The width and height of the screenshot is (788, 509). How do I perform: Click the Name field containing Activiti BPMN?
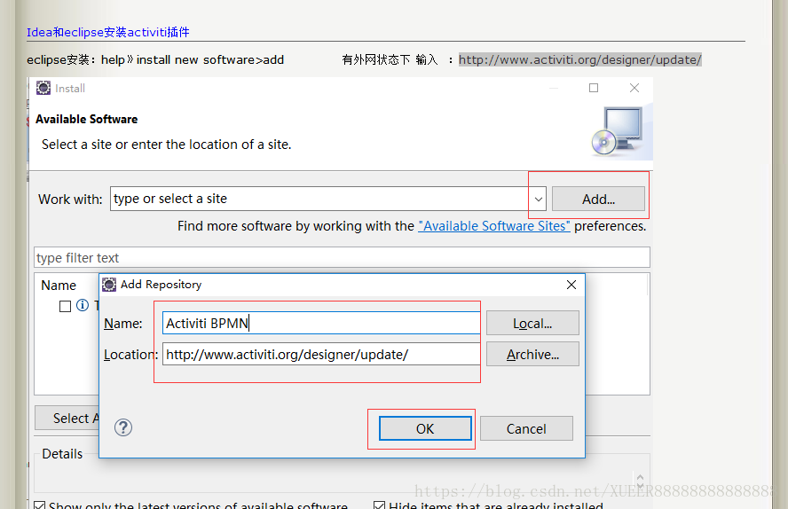click(x=321, y=324)
